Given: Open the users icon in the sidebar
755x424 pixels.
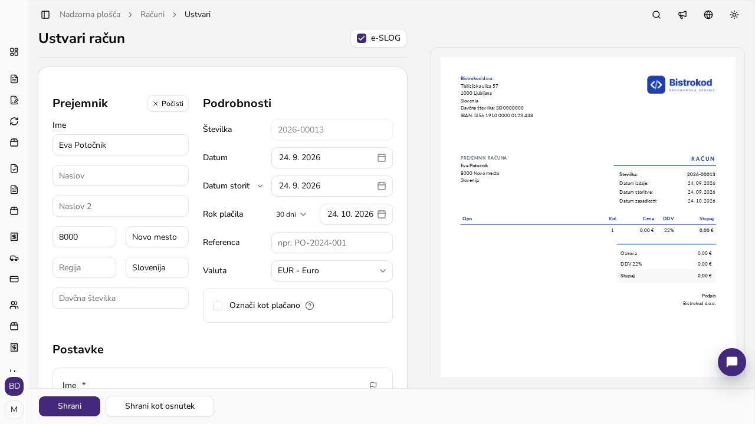Looking at the screenshot, I should coord(14,305).
